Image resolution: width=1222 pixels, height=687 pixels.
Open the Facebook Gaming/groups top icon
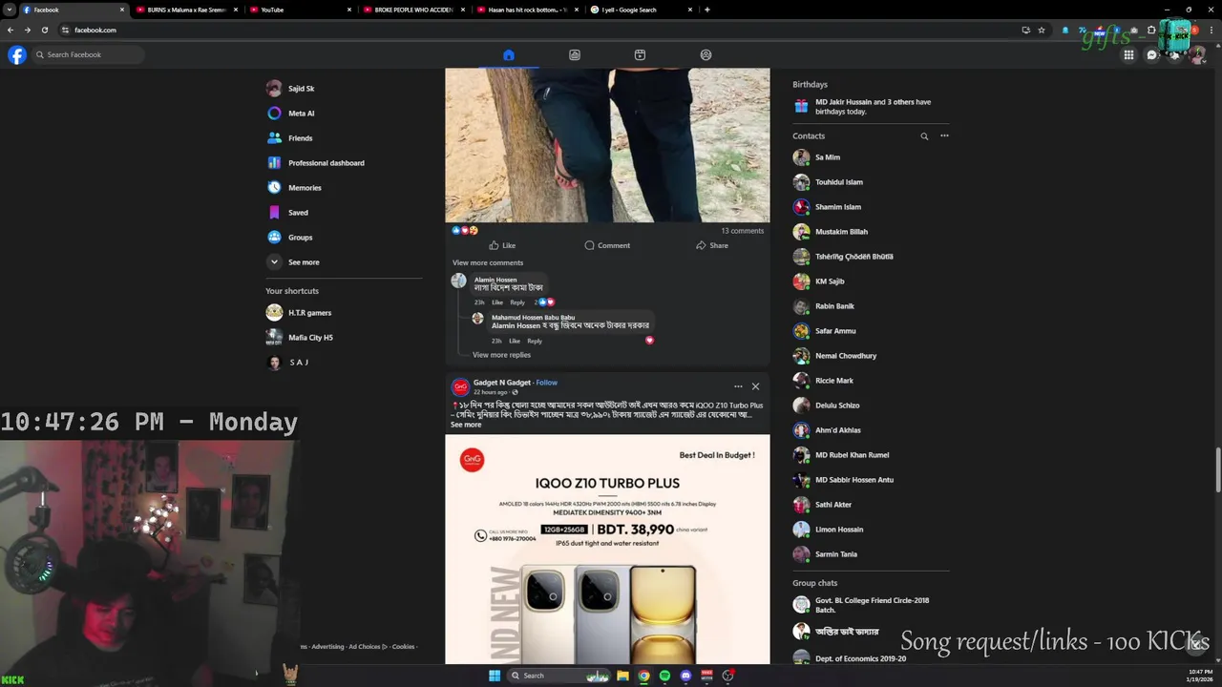(x=706, y=55)
